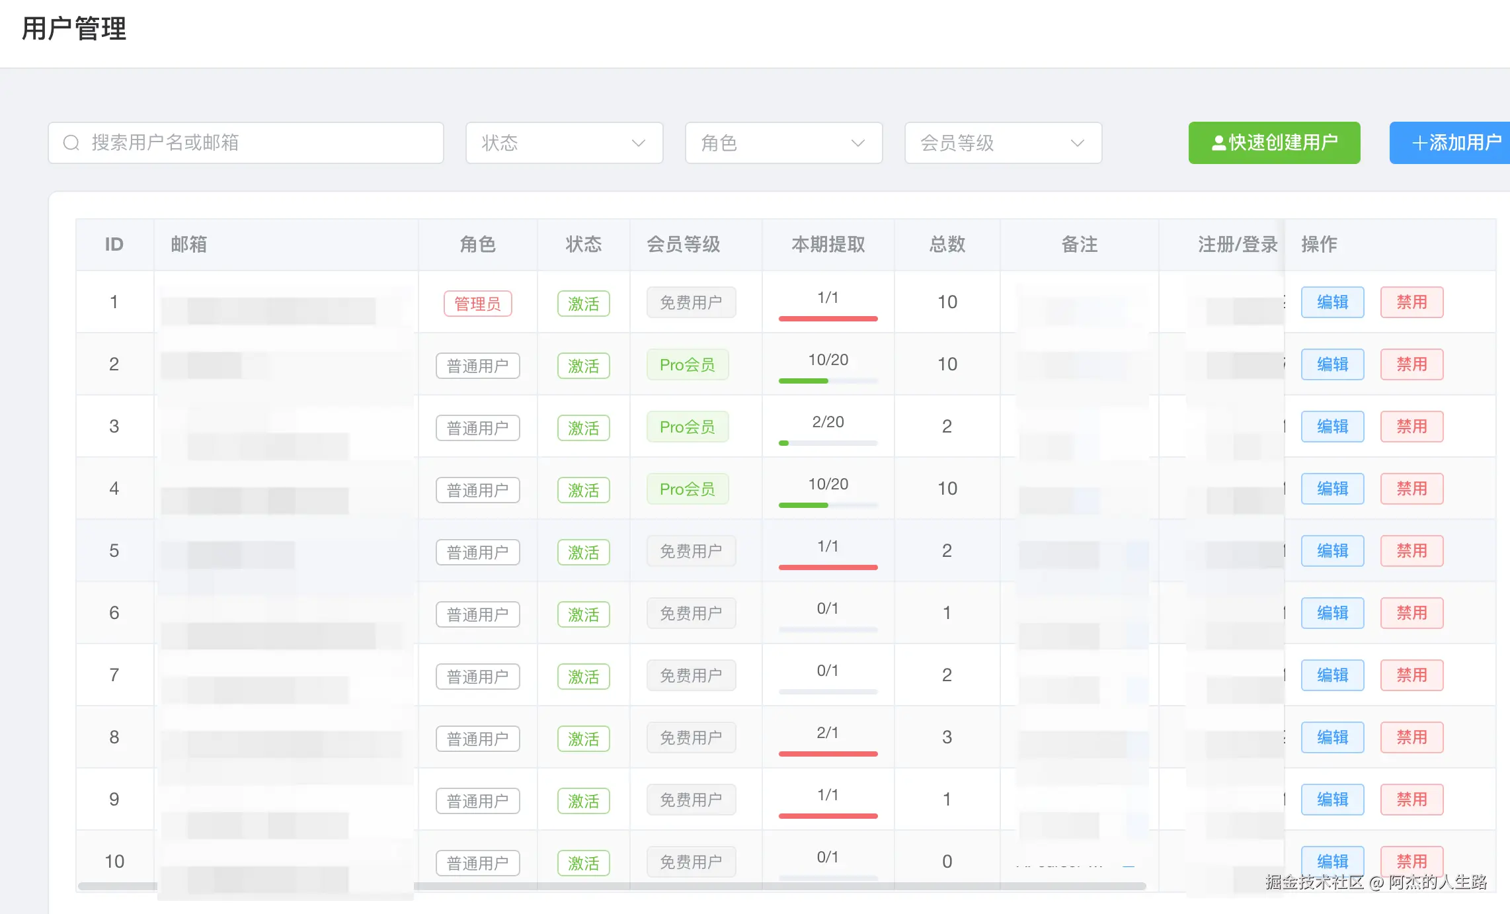Click the 本期提取 column header
1510x914 pixels.
[x=828, y=245]
